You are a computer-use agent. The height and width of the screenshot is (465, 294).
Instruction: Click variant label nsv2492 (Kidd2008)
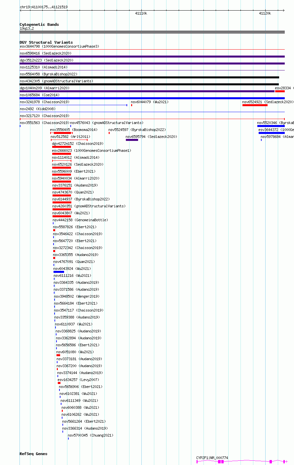pyautogui.click(x=38, y=109)
